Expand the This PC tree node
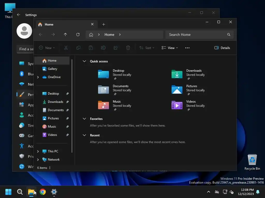 tap(38, 151)
